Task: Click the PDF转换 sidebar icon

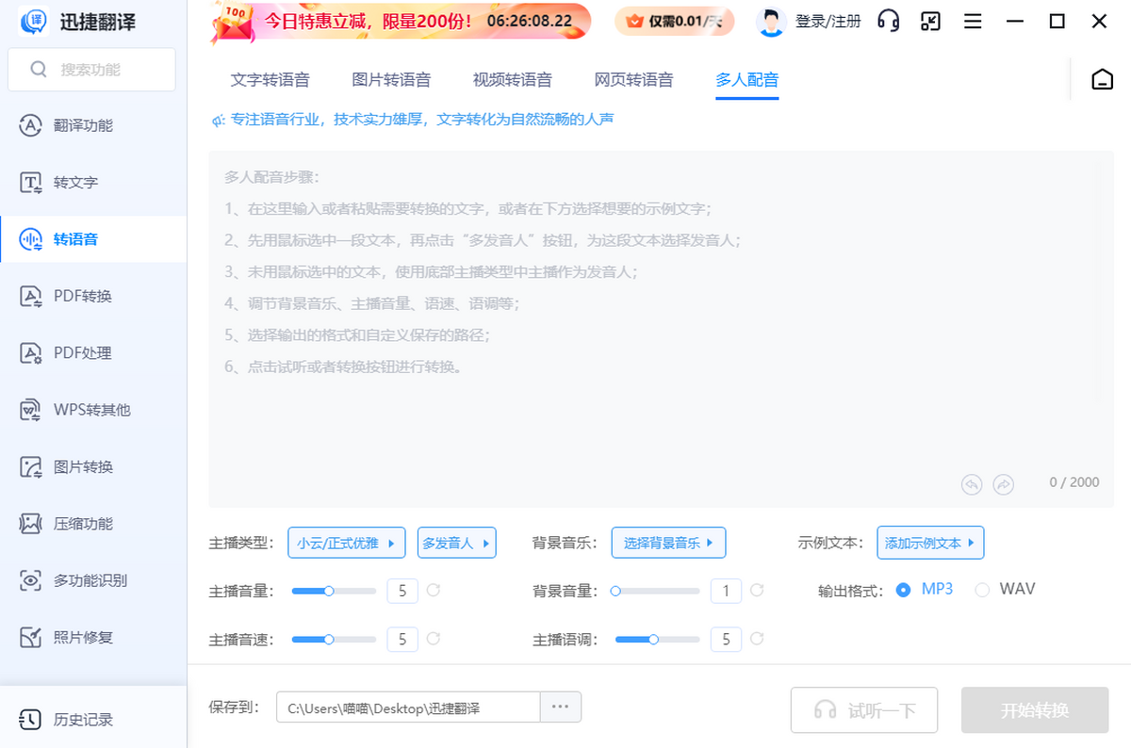Action: 31,296
